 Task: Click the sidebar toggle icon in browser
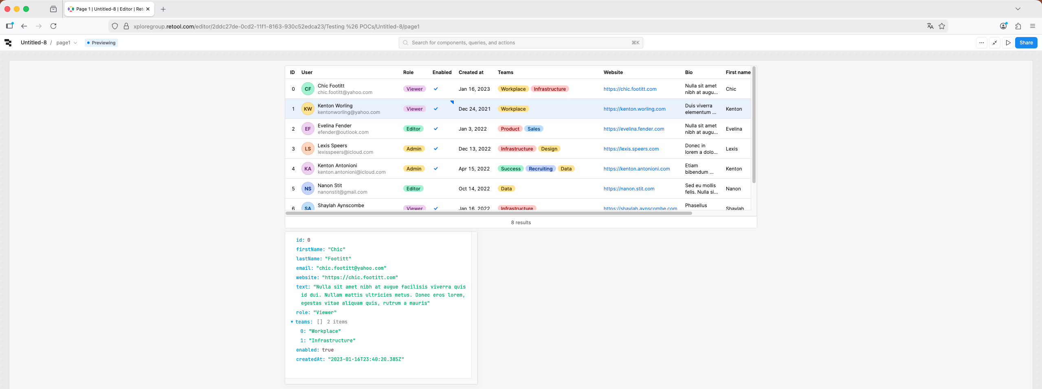pos(10,26)
